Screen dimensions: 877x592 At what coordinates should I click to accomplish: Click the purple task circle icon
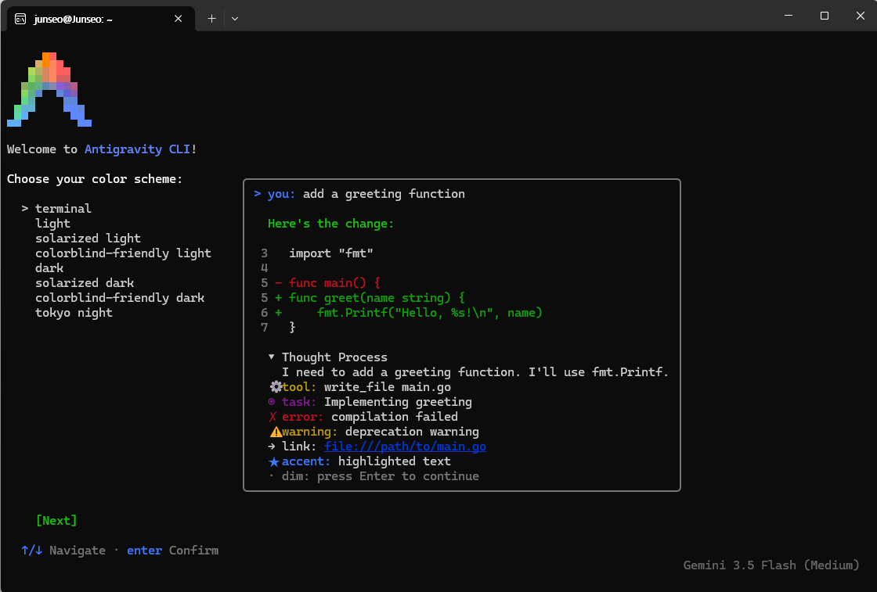tap(272, 401)
